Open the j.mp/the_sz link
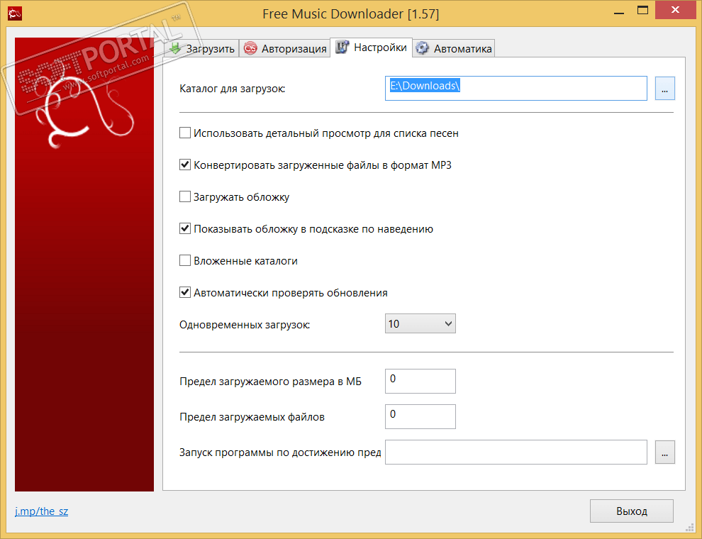702x539 pixels. coord(42,511)
